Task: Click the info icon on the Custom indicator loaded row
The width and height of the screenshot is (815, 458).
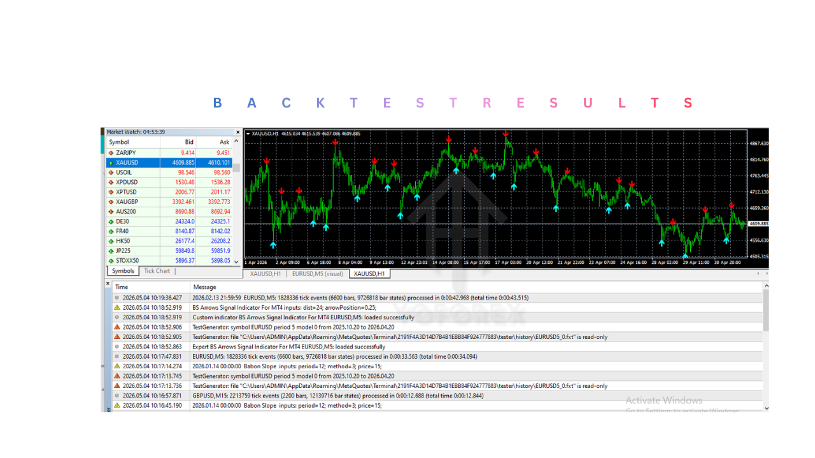Action: (x=117, y=317)
